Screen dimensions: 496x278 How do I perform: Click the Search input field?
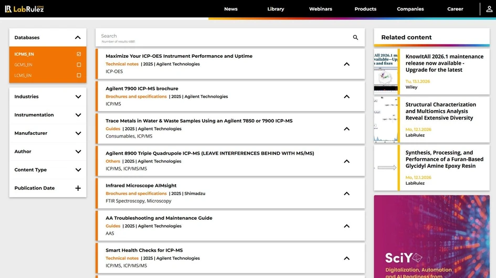tap(225, 37)
